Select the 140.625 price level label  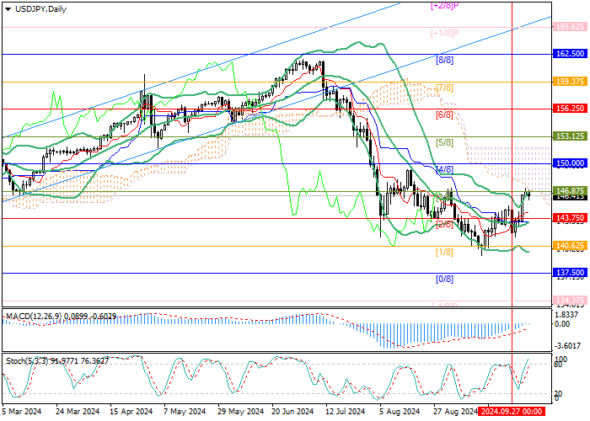click(570, 246)
